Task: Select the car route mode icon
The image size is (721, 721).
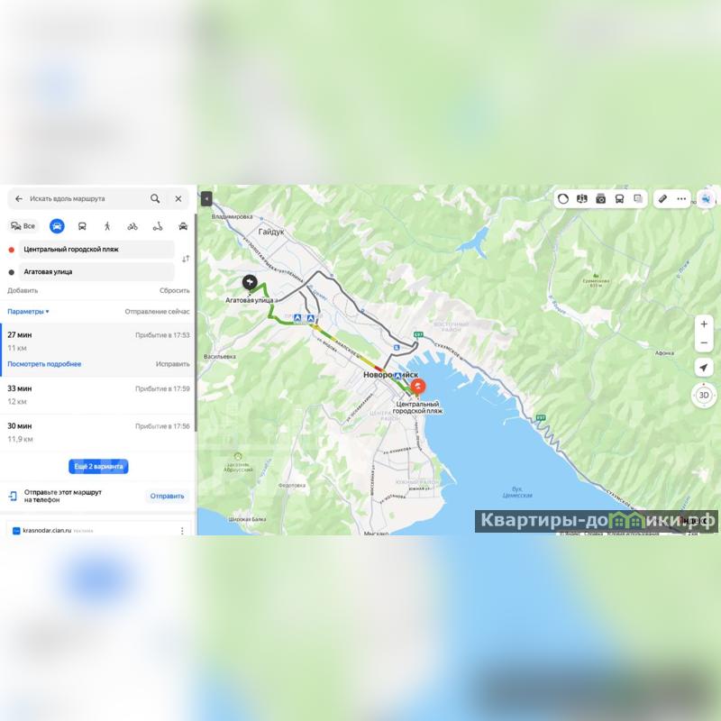Action: (x=57, y=226)
